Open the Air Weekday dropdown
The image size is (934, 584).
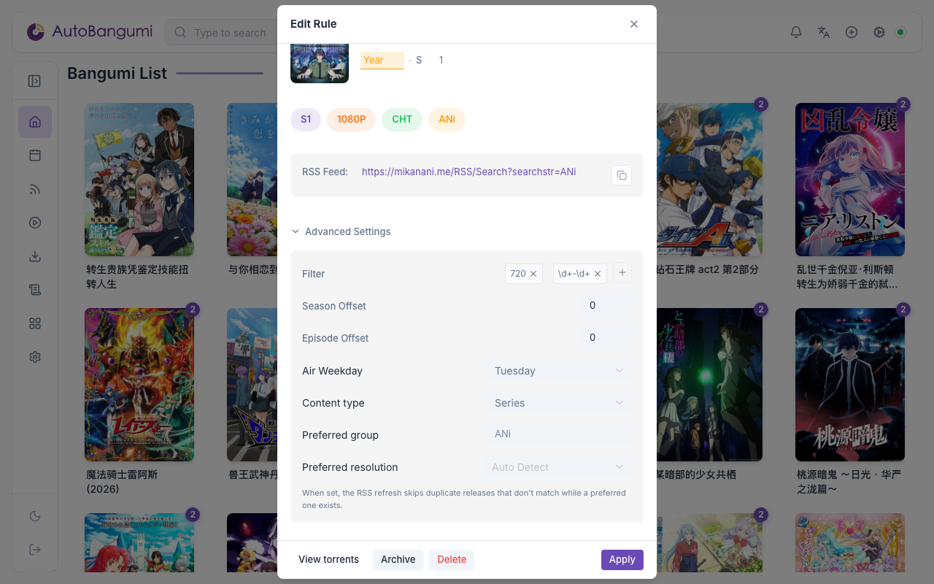(558, 371)
